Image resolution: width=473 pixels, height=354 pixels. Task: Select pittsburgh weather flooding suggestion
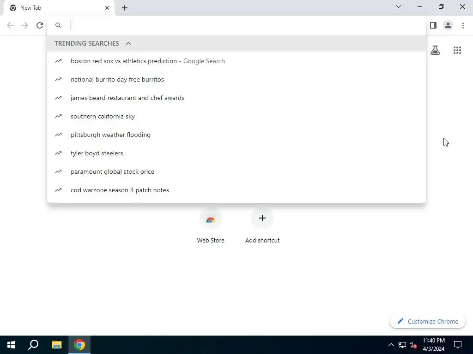(236, 135)
